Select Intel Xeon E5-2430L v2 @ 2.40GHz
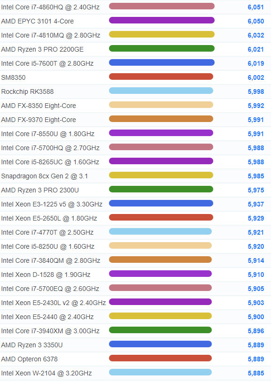 (54, 303)
